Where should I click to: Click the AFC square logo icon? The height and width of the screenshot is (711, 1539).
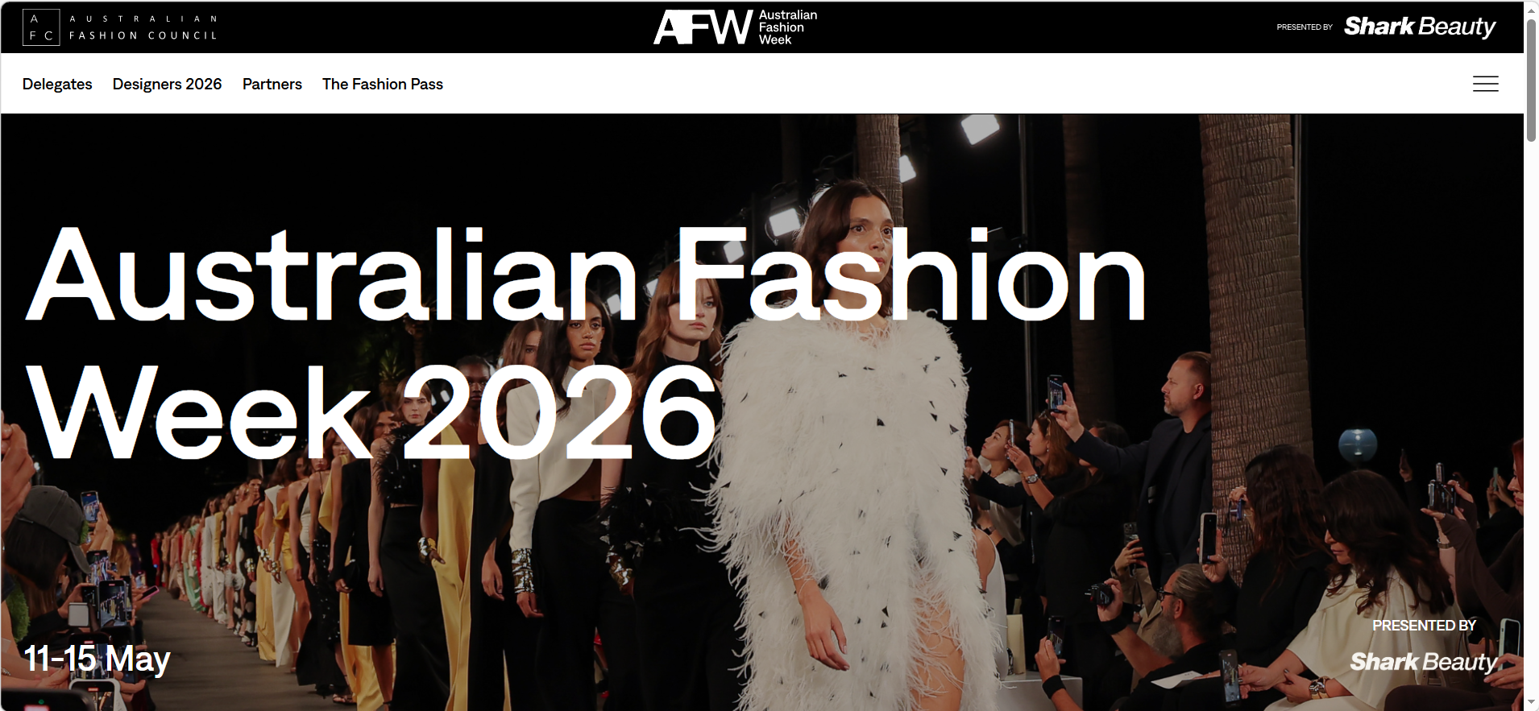[x=41, y=27]
